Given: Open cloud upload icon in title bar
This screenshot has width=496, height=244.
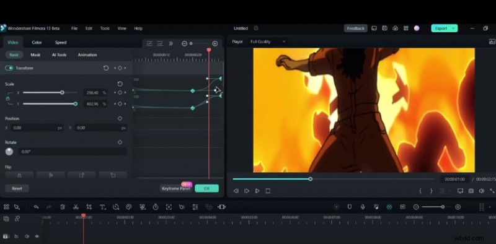Looking at the screenshot, I should 395,28.
